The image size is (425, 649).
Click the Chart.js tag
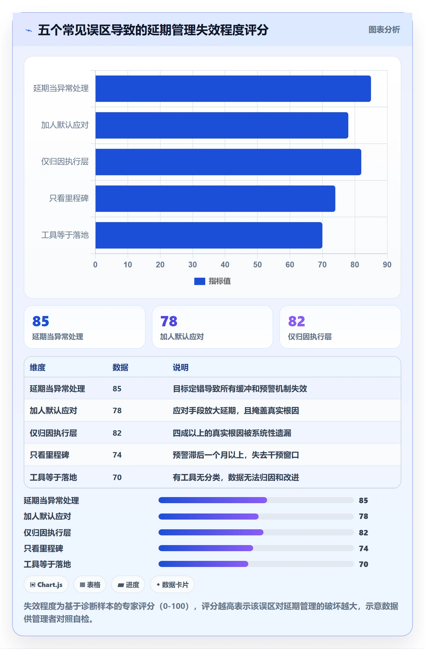click(x=46, y=585)
